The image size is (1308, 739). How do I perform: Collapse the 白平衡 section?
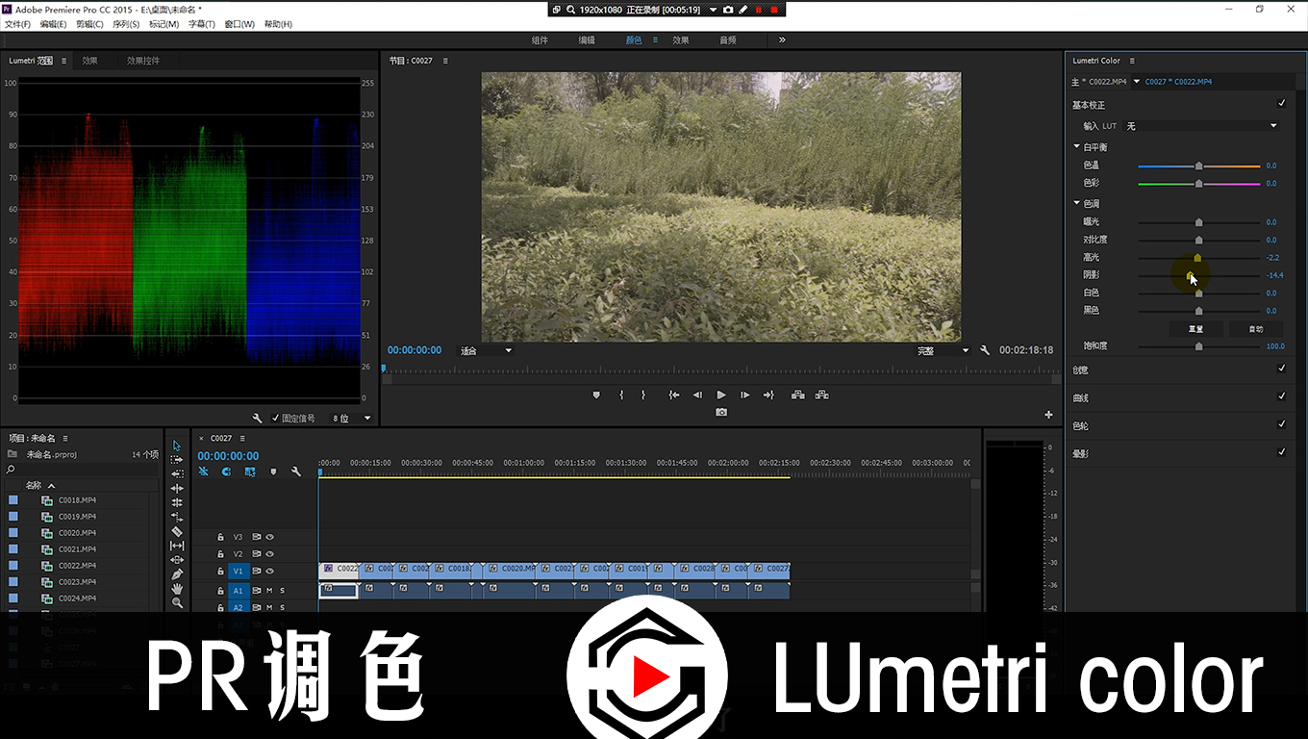tap(1077, 147)
